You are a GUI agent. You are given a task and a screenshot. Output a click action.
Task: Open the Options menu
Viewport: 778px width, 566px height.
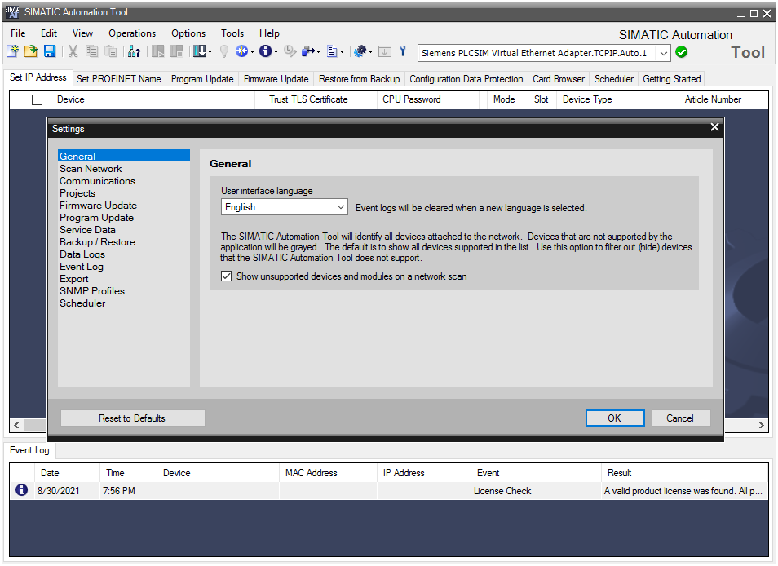click(188, 33)
